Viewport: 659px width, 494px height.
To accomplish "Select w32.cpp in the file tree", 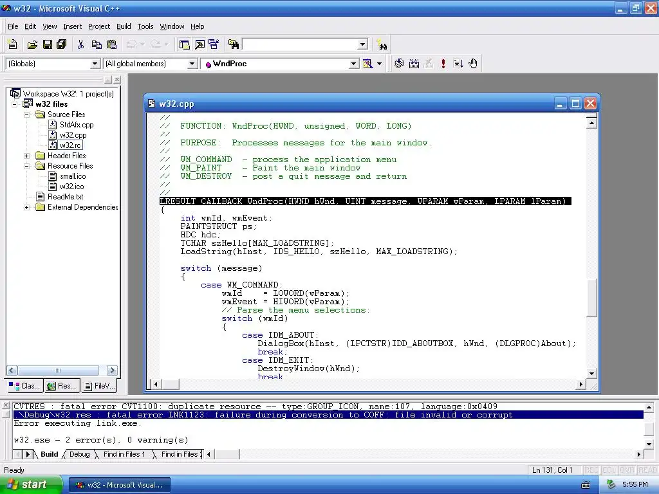I will coord(73,135).
